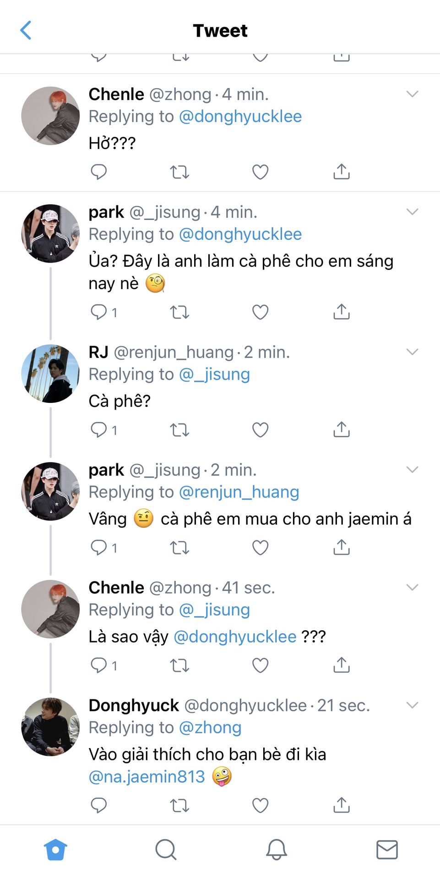The height and width of the screenshot is (880, 440).
Task: Reply to RJ's "Cà phê?" tweet
Action: pyautogui.click(x=99, y=430)
